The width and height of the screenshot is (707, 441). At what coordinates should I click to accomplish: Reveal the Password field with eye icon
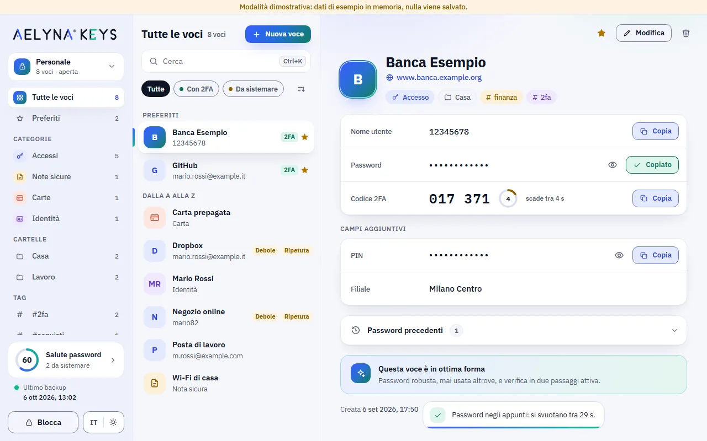pos(613,165)
